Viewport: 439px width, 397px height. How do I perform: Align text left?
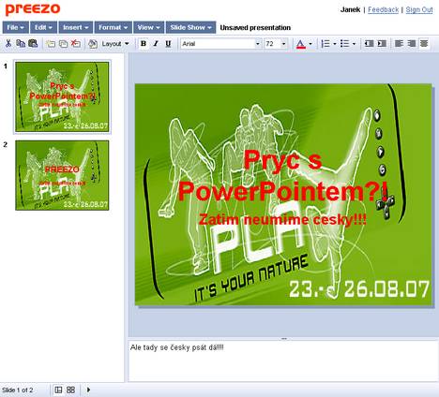pos(399,44)
